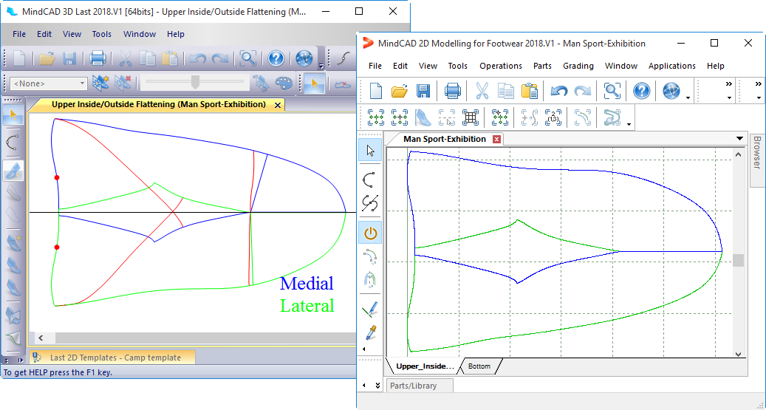Zoom magnifier in MindCAD 3D Last toolbar

click(247, 59)
